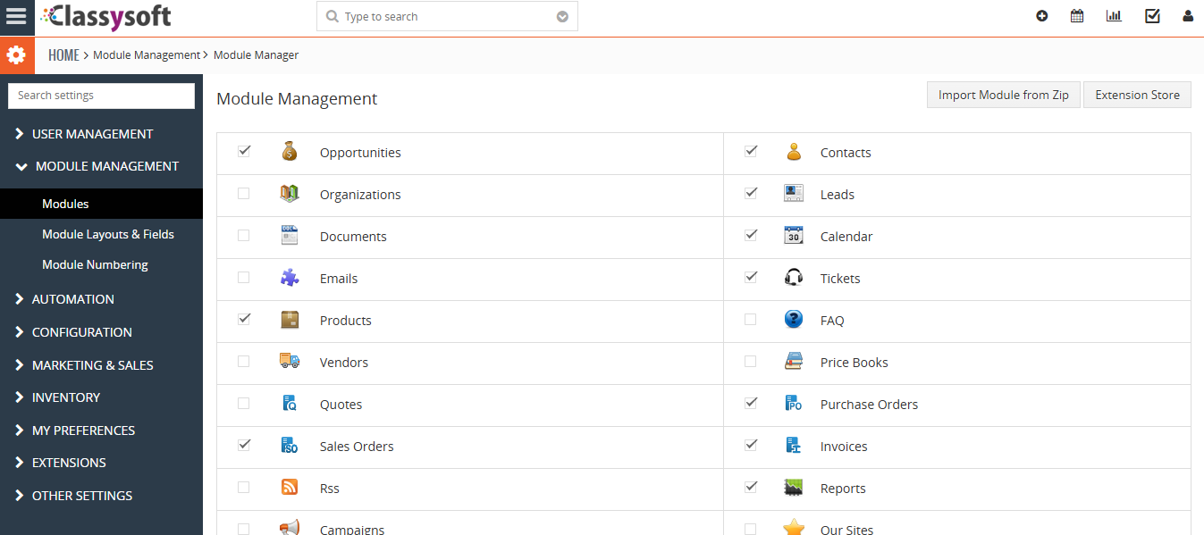Open the calendar icon in top bar
Viewport: 1204px width, 535px height.
[1077, 16]
